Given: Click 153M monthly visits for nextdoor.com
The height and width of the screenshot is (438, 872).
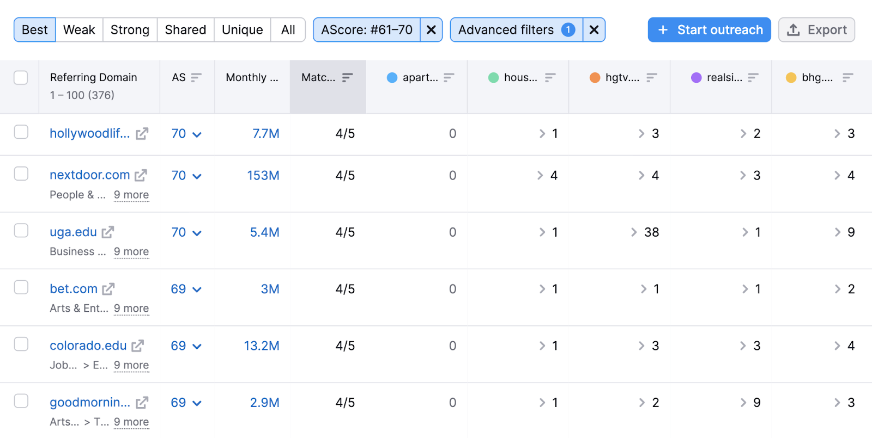Looking at the screenshot, I should click(263, 175).
